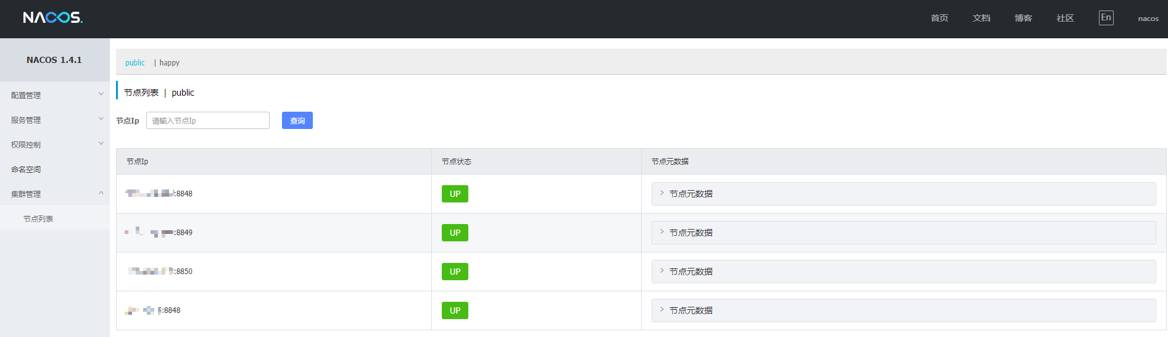Click the 节点状态 column header
The width and height of the screenshot is (1168, 337).
point(457,162)
